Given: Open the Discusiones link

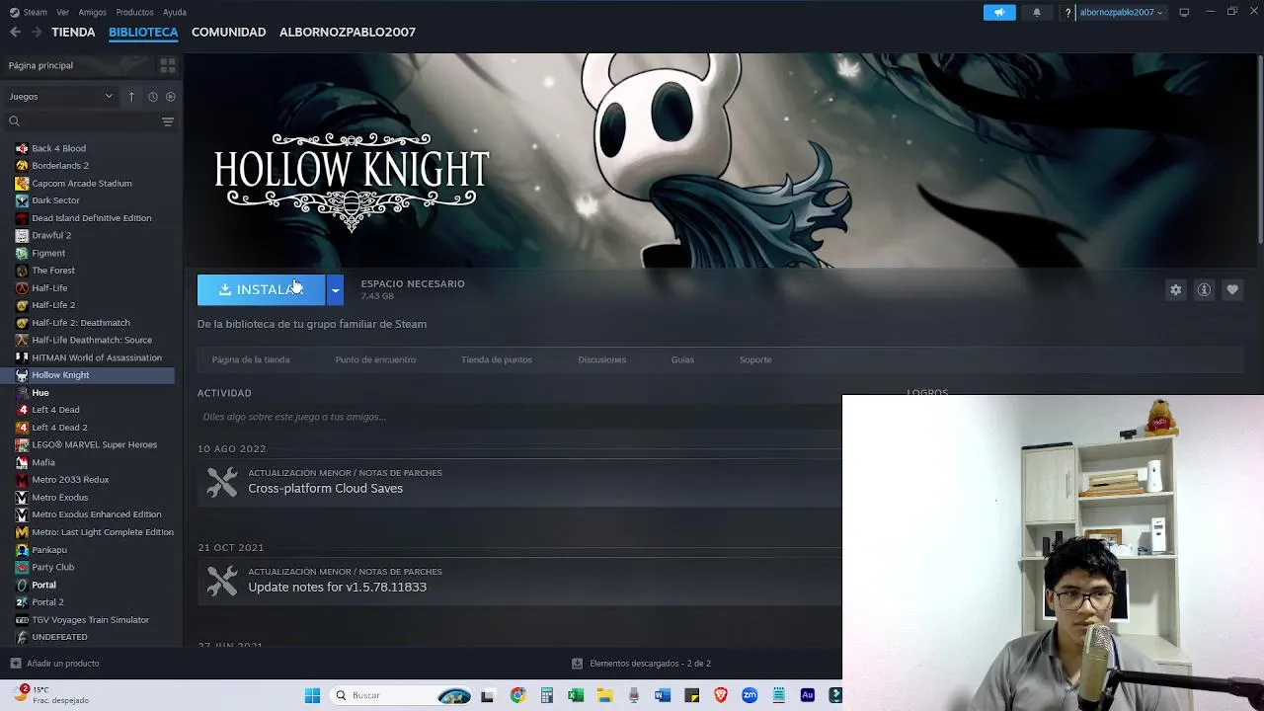Looking at the screenshot, I should point(602,359).
